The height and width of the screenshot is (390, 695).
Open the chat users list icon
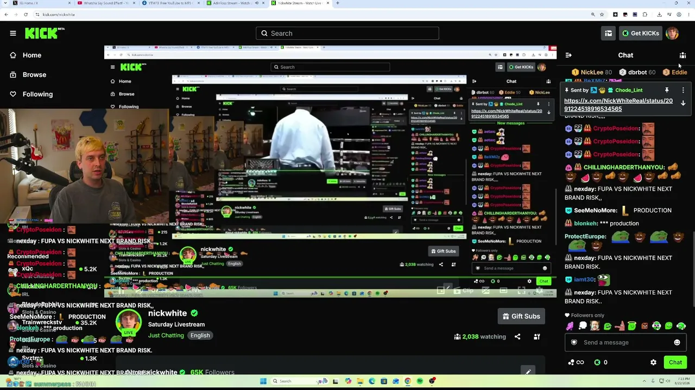[683, 55]
